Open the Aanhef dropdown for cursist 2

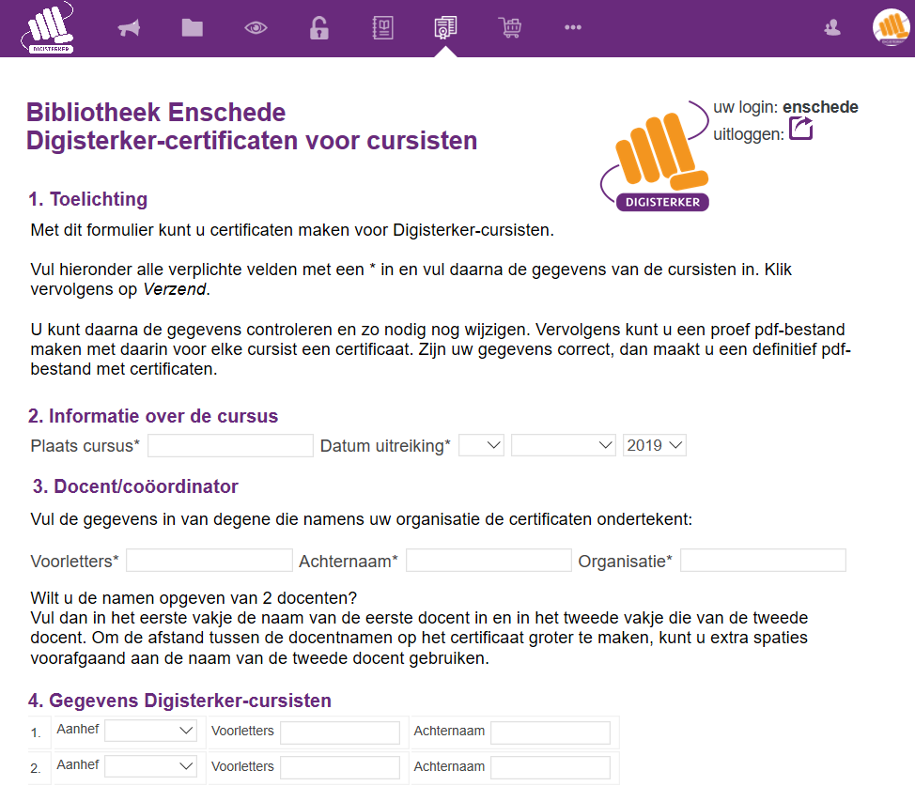[150, 766]
